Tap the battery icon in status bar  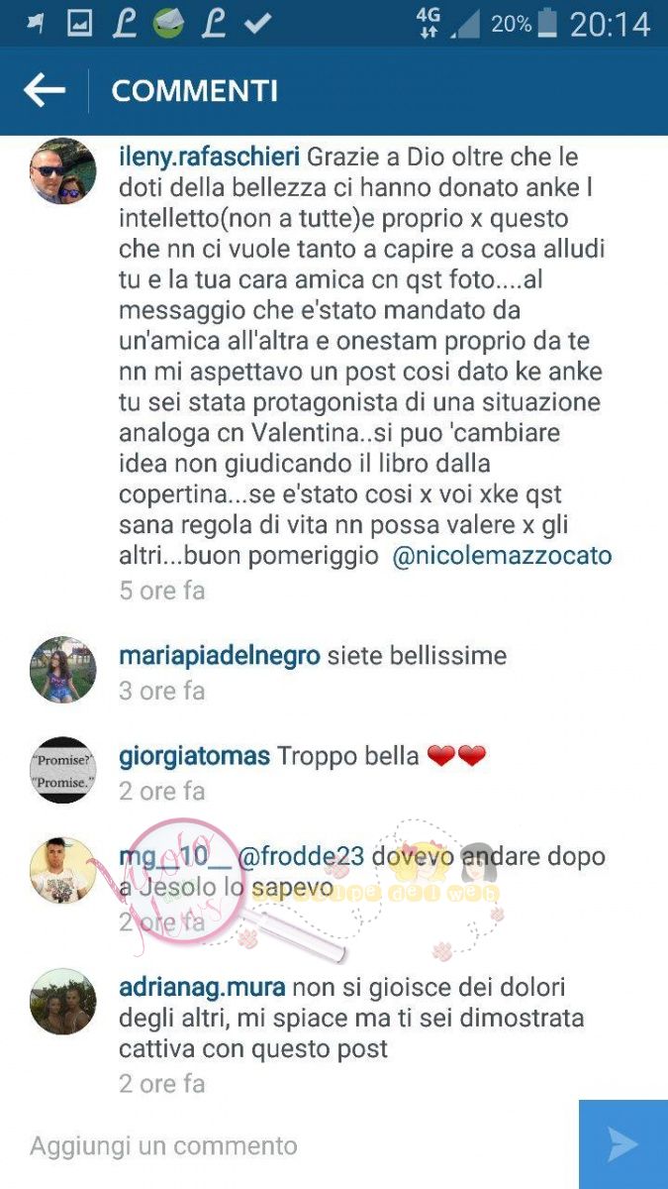550,25
